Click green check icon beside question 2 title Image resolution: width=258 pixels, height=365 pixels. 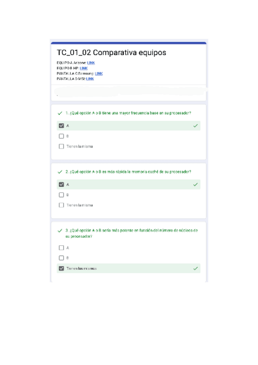pyautogui.click(x=60, y=172)
